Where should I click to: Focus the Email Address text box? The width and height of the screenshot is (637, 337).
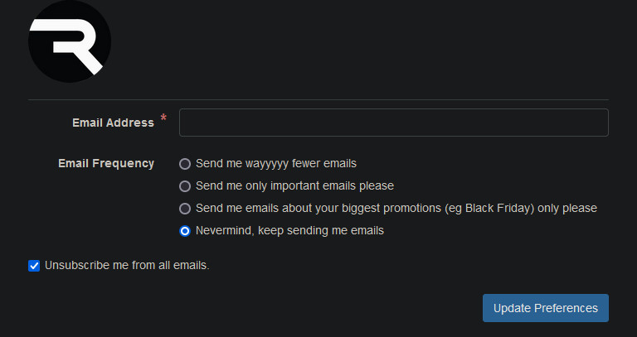point(394,123)
